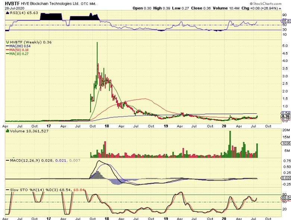Click the MA(200) 0.54 legend text
The width and height of the screenshot is (291, 220).
20,46
